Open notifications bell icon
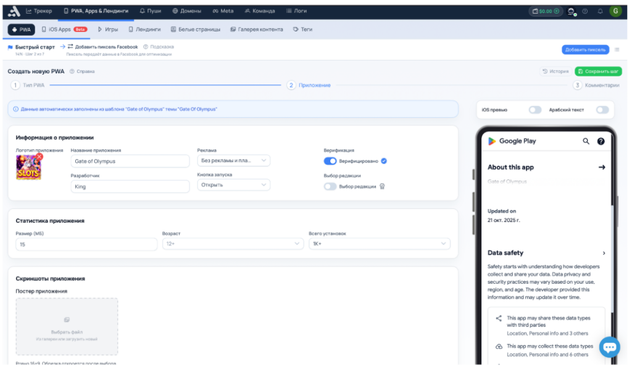This screenshot has height=373, width=632. 600,11
